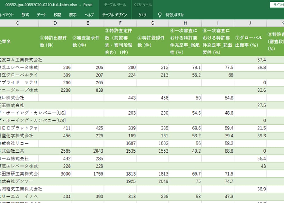
Task: Open the 数式 ribbon tab
Action: [x=25, y=15]
